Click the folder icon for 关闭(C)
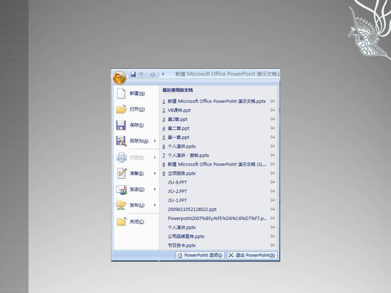The height and width of the screenshot is (293, 391). click(x=122, y=221)
